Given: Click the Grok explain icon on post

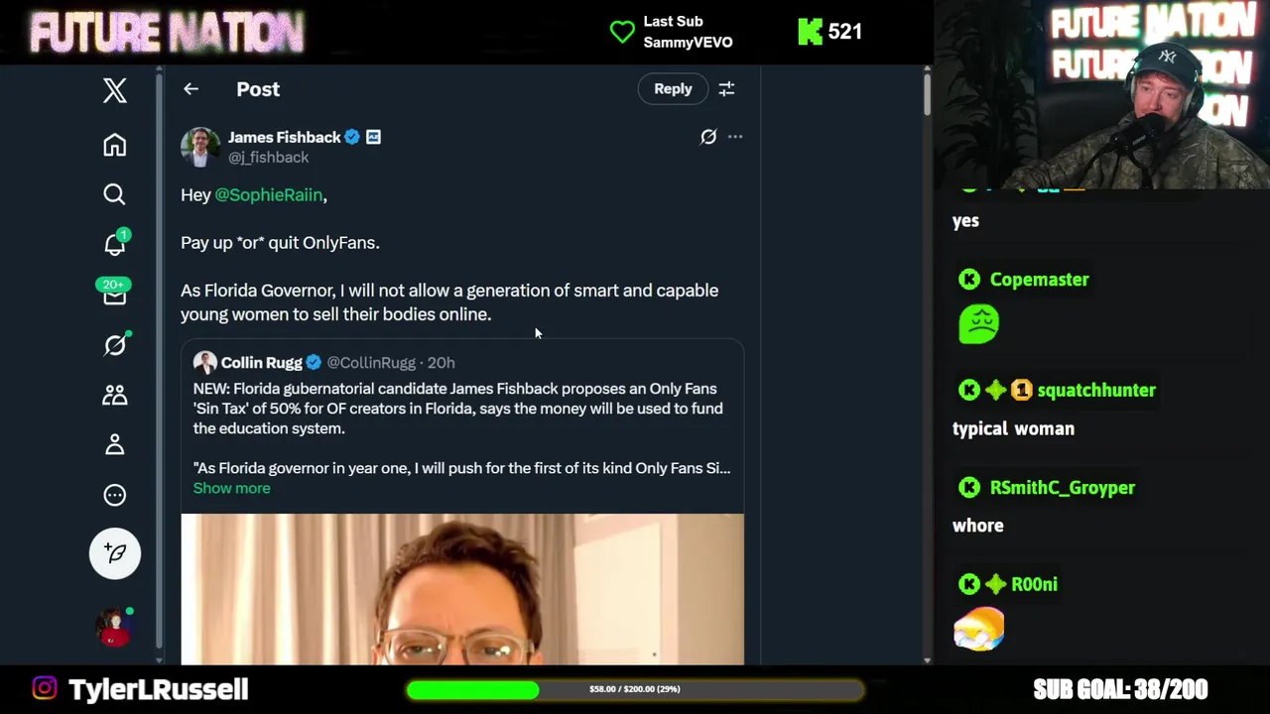Looking at the screenshot, I should 708,137.
